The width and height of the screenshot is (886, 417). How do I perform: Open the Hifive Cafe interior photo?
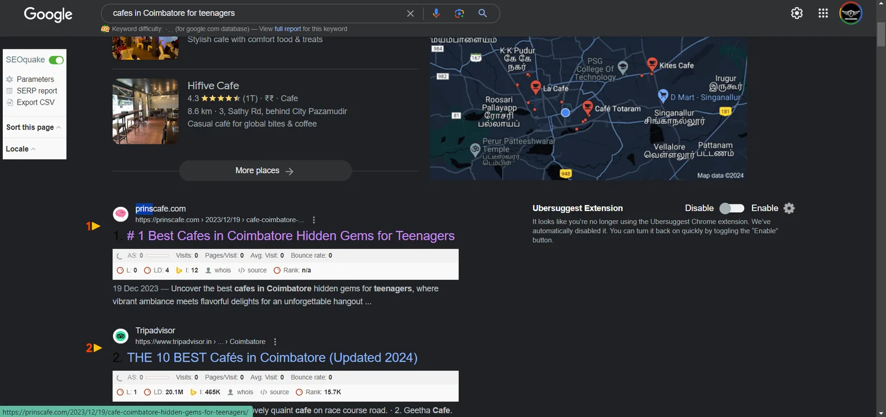tap(146, 111)
